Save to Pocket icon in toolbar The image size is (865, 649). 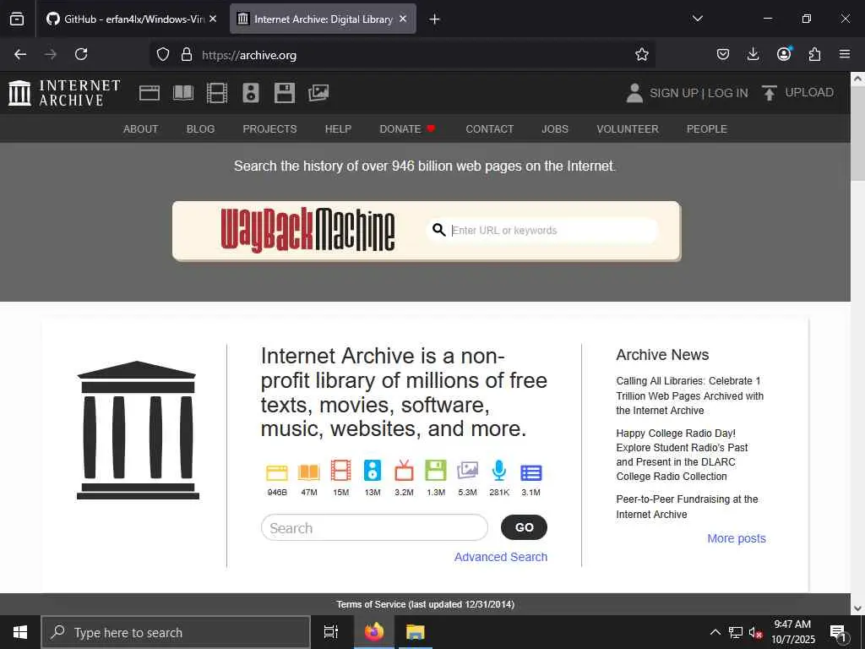click(723, 54)
